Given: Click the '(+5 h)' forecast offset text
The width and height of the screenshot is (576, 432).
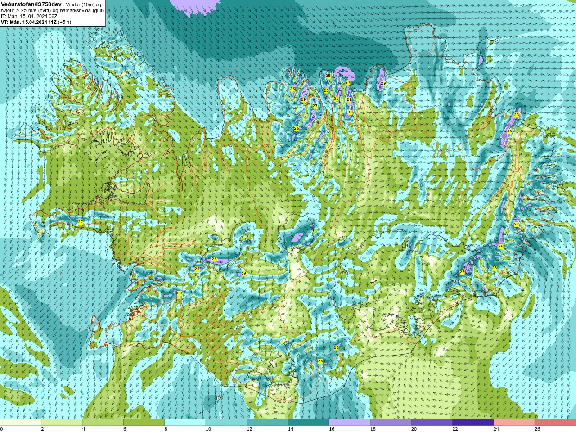Looking at the screenshot, I should coord(64,22).
